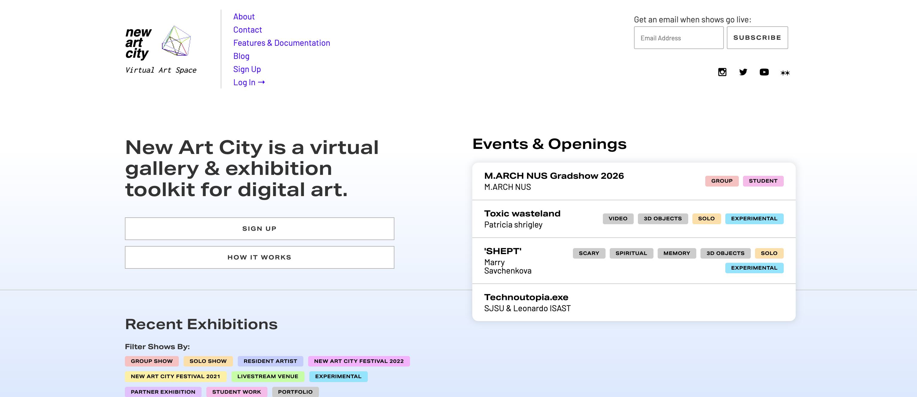The width and height of the screenshot is (917, 397).
Task: Click the large SIGN UP button
Action: (260, 228)
